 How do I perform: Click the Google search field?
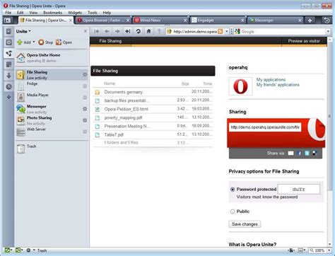pos(283,31)
